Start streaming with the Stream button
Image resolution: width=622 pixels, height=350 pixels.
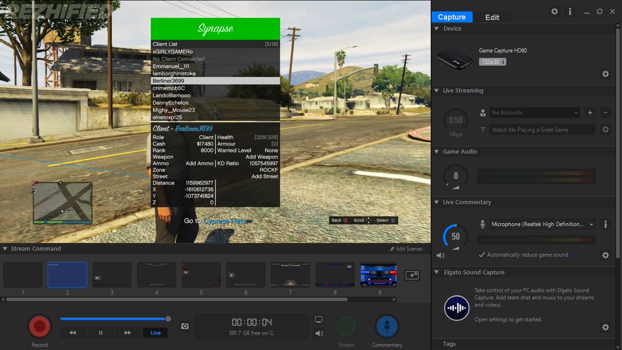coord(346,327)
